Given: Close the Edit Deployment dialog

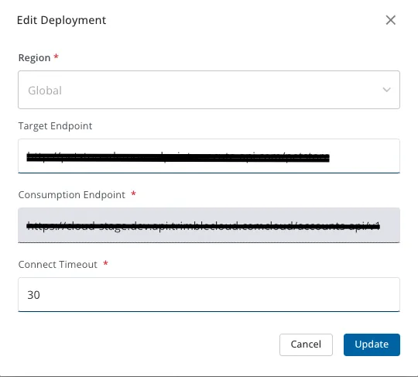Looking at the screenshot, I should (391, 20).
